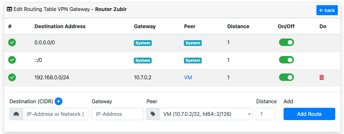Click the blue plus icon beside Destination (CIDR)
This screenshot has width=344, height=134.
(58, 101)
